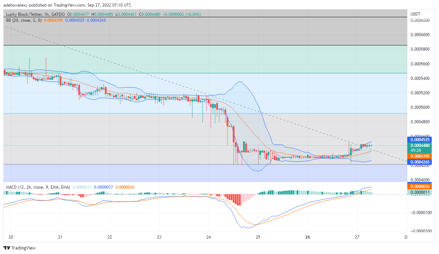The image size is (439, 254).
Task: Click the BB lower value 0.0004265 in legend
Action: coord(96,20)
